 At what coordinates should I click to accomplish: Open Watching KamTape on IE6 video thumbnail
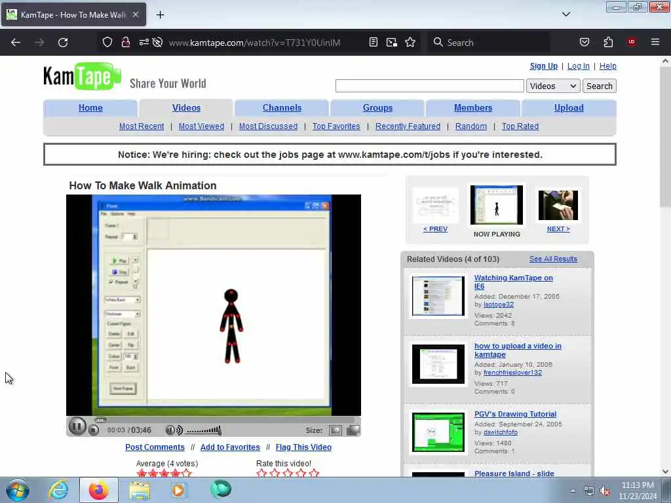click(438, 295)
